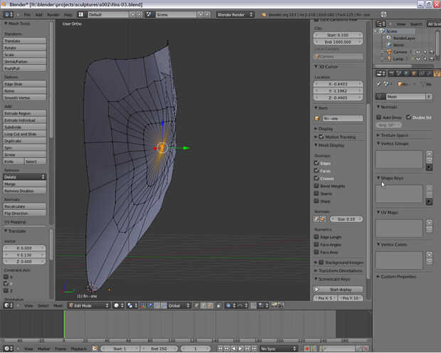Viewport: 441px width, 353px height.
Task: Click the RenderLayer icon in outliner
Action: [389, 38]
